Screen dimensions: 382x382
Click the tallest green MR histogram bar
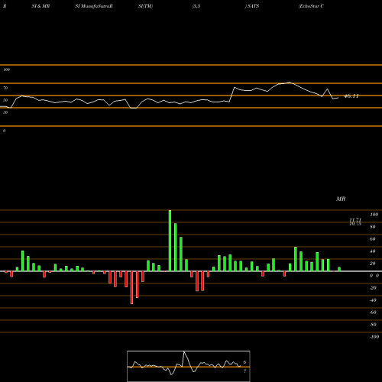(x=170, y=241)
